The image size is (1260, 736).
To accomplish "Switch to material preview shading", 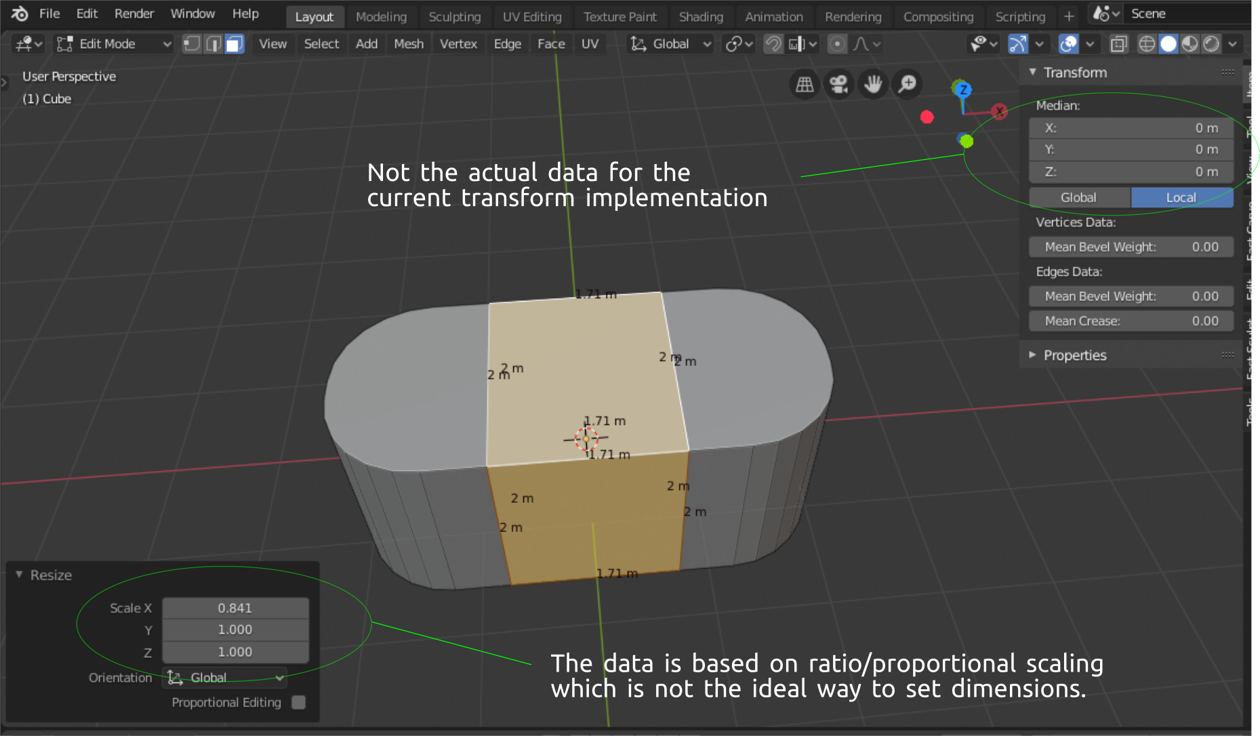I will (1190, 44).
